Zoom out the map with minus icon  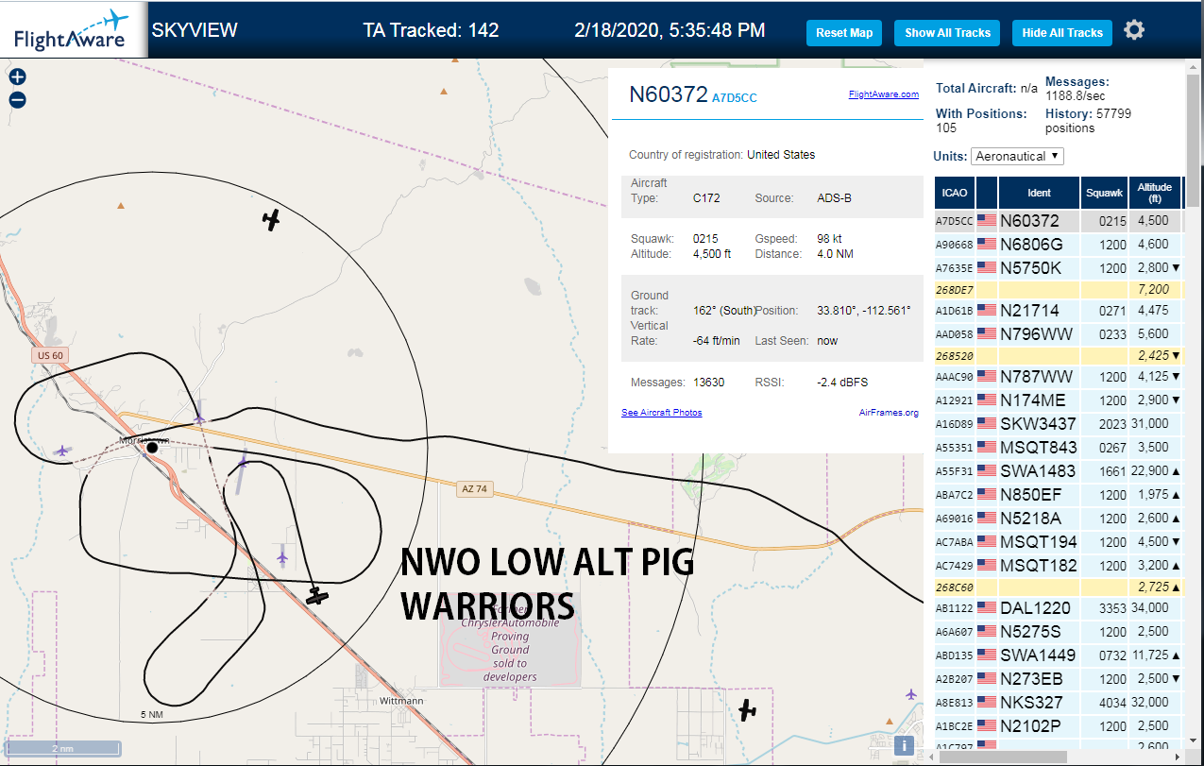tap(17, 100)
